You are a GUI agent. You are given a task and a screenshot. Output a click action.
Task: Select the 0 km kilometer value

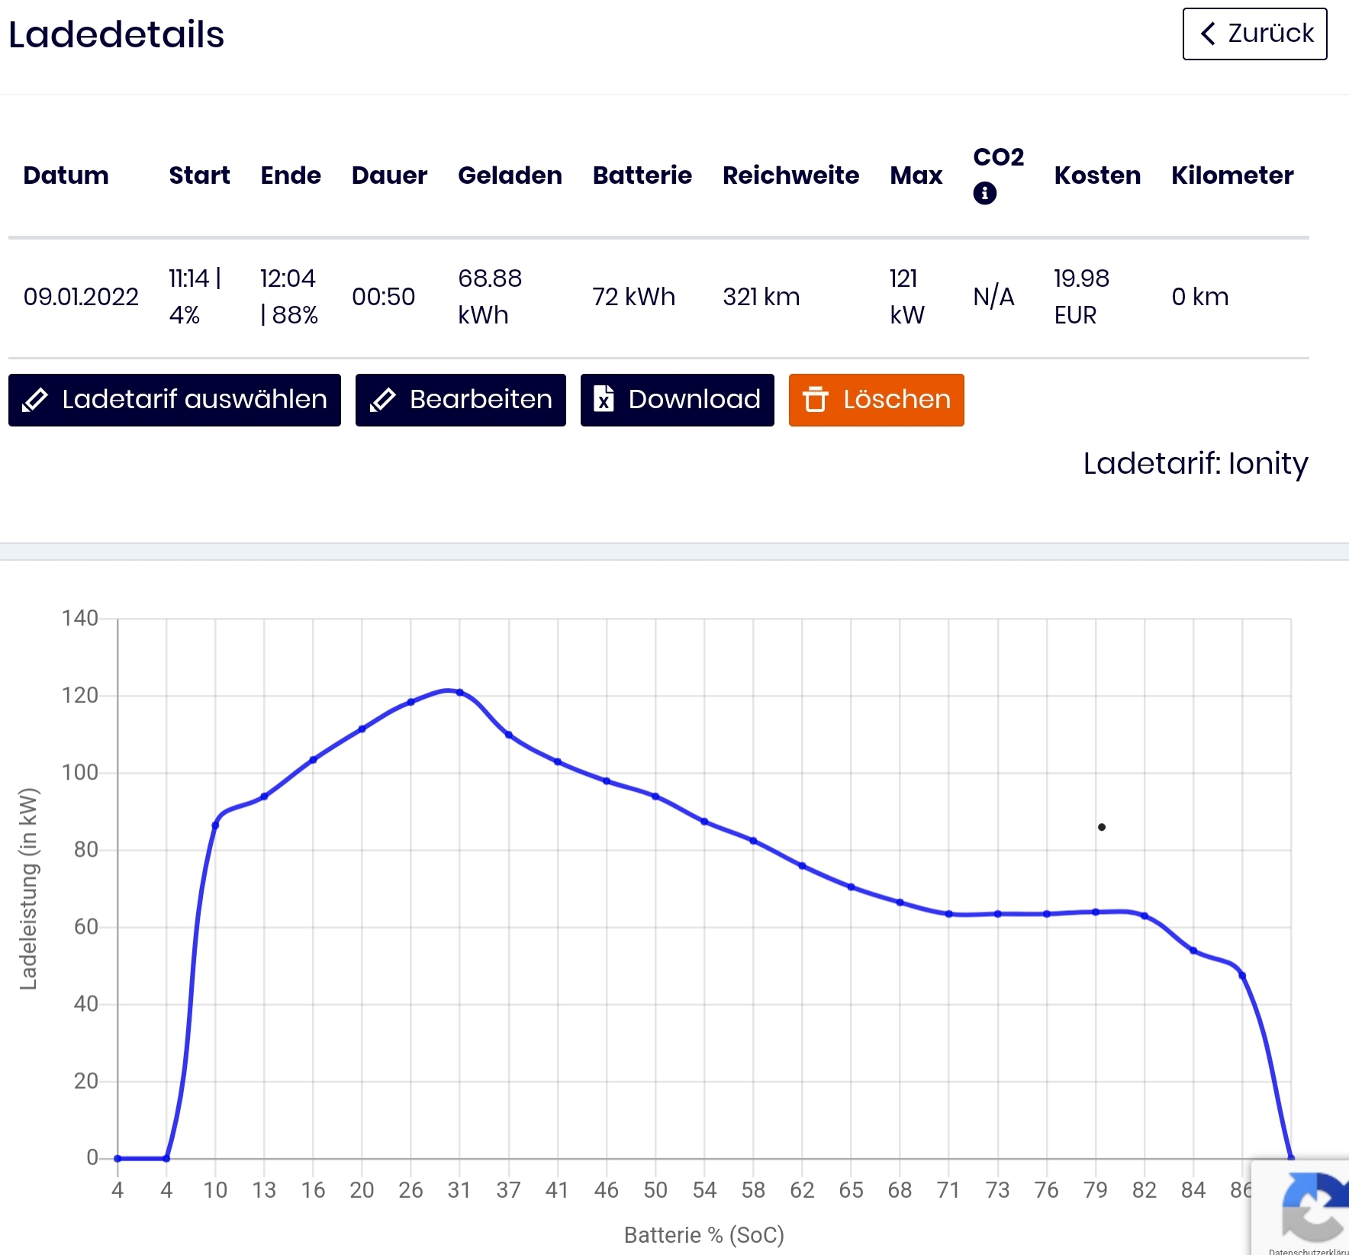click(x=1200, y=297)
